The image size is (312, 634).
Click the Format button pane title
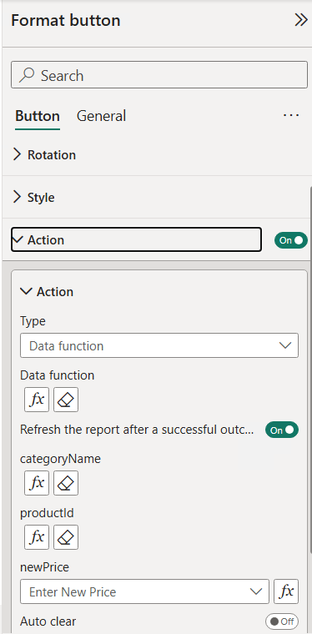tap(65, 20)
